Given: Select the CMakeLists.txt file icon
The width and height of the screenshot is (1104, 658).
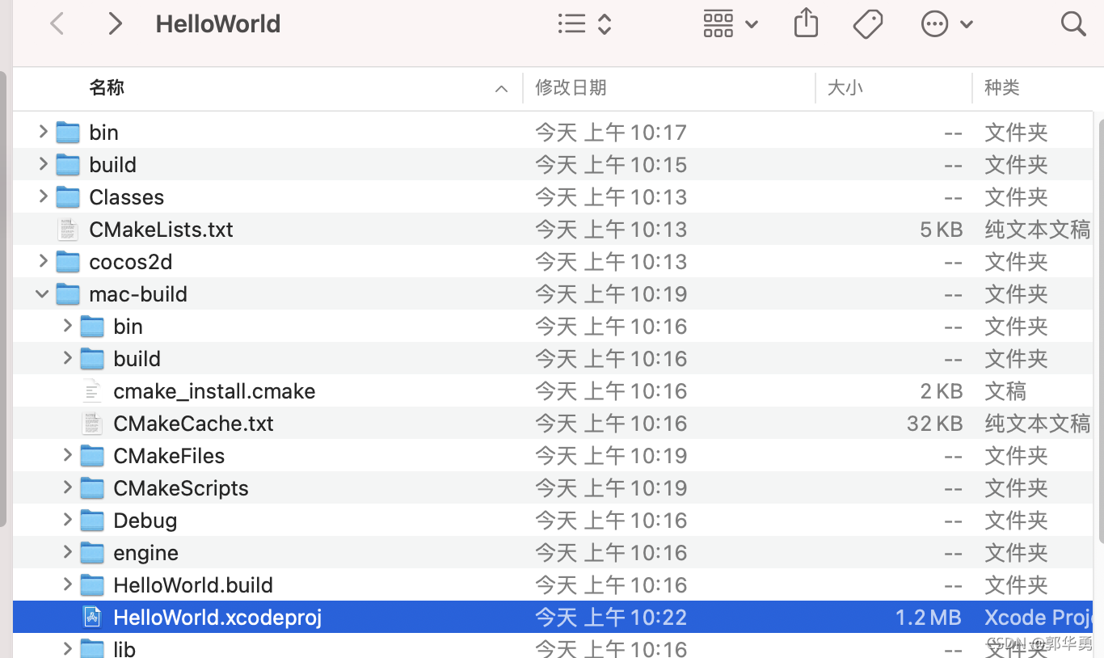Looking at the screenshot, I should [x=68, y=230].
